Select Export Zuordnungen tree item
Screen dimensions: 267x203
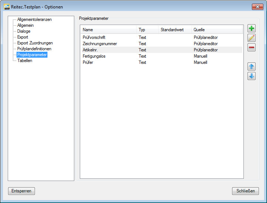pyautogui.click(x=35, y=43)
